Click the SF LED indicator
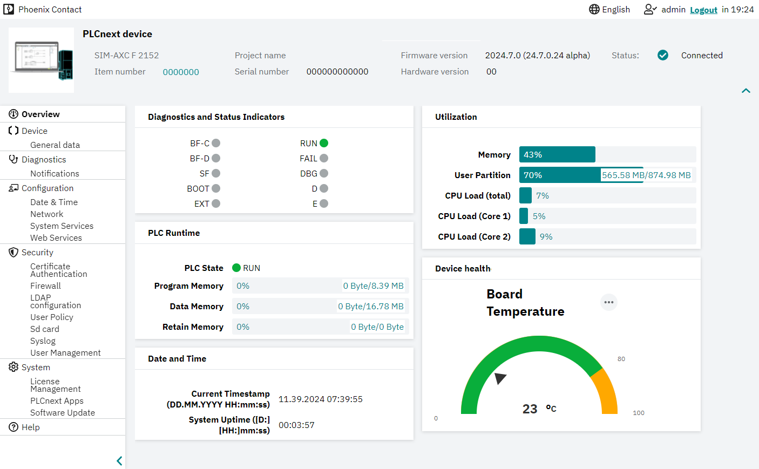This screenshot has height=469, width=759. (216, 173)
